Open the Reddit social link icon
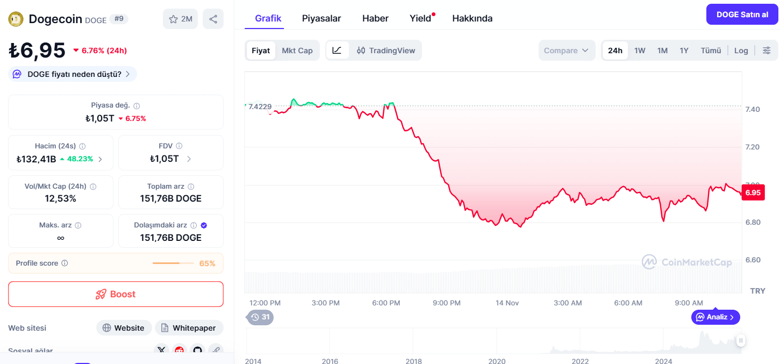Image resolution: width=780 pixels, height=364 pixels. (180, 351)
